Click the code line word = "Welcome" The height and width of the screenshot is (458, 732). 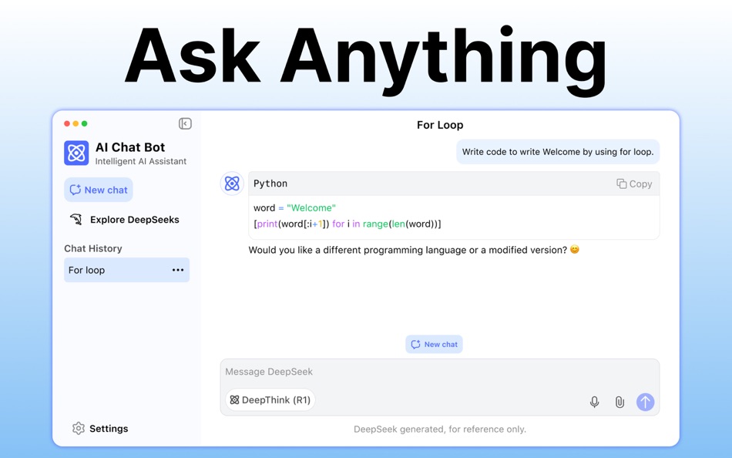coord(294,208)
